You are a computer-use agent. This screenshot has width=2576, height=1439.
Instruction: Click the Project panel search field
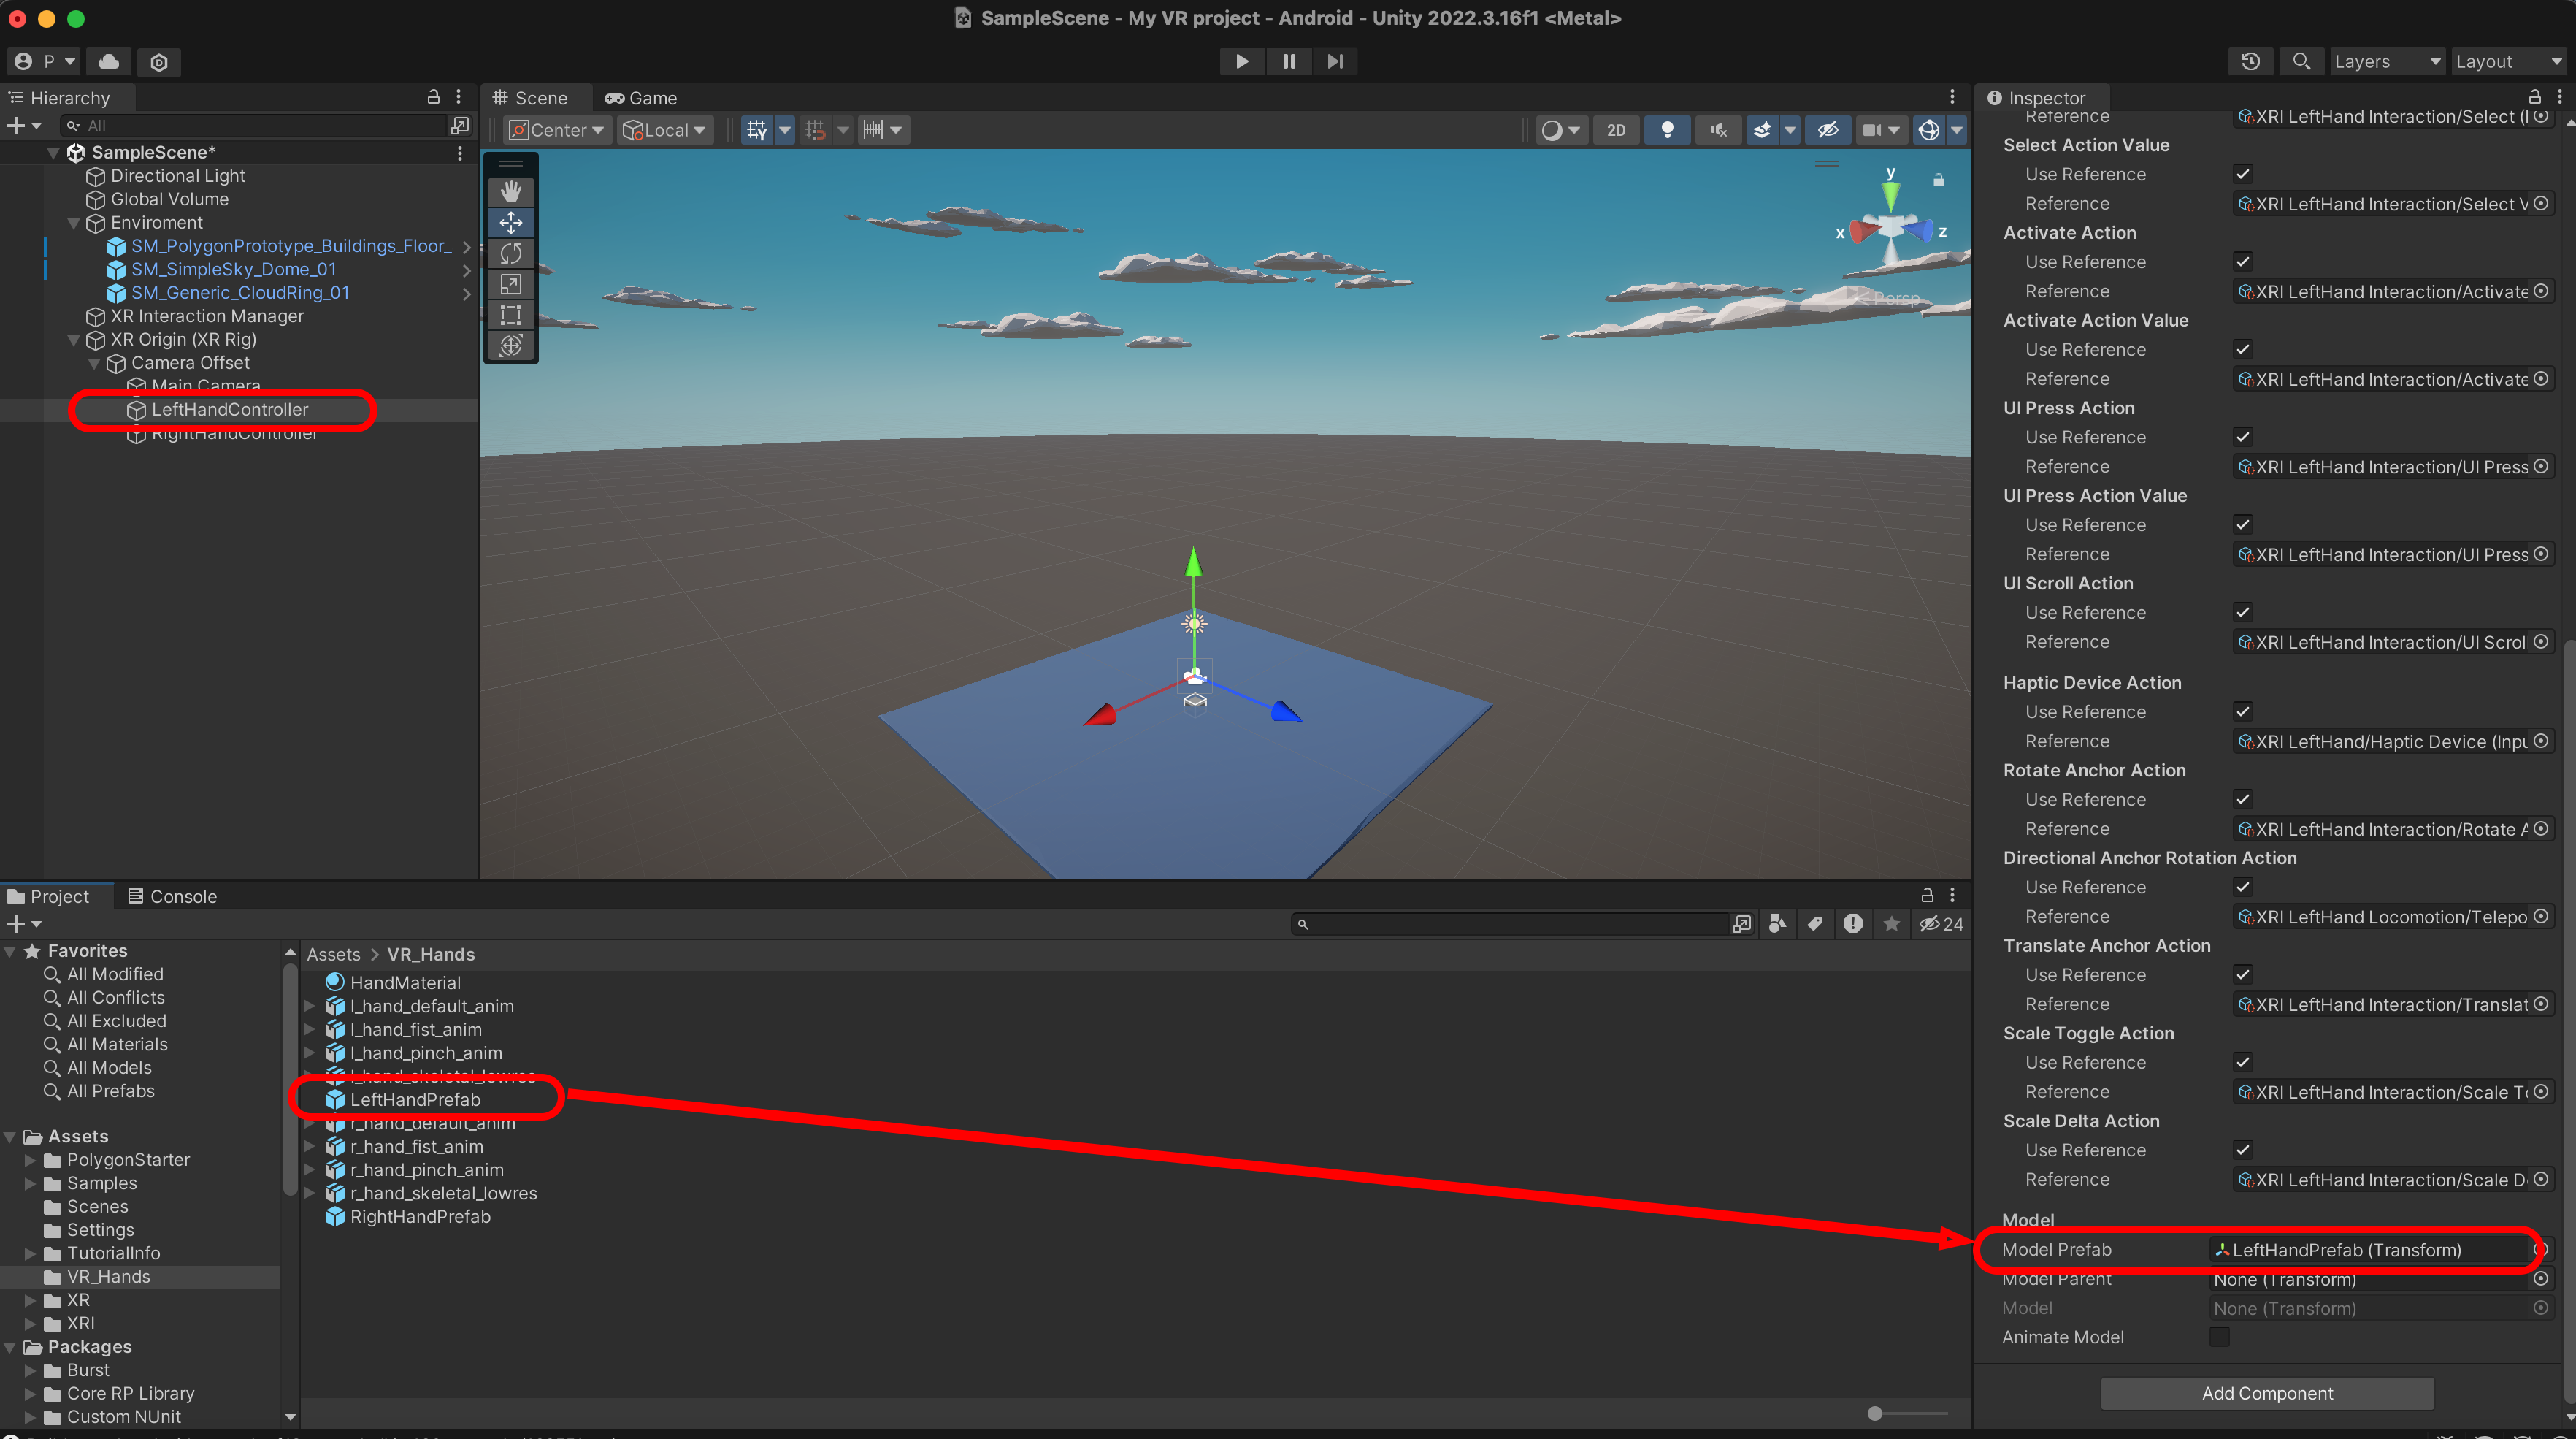(x=1510, y=923)
